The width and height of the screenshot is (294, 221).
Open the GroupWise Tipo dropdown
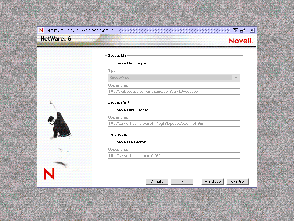pyautogui.click(x=236, y=77)
